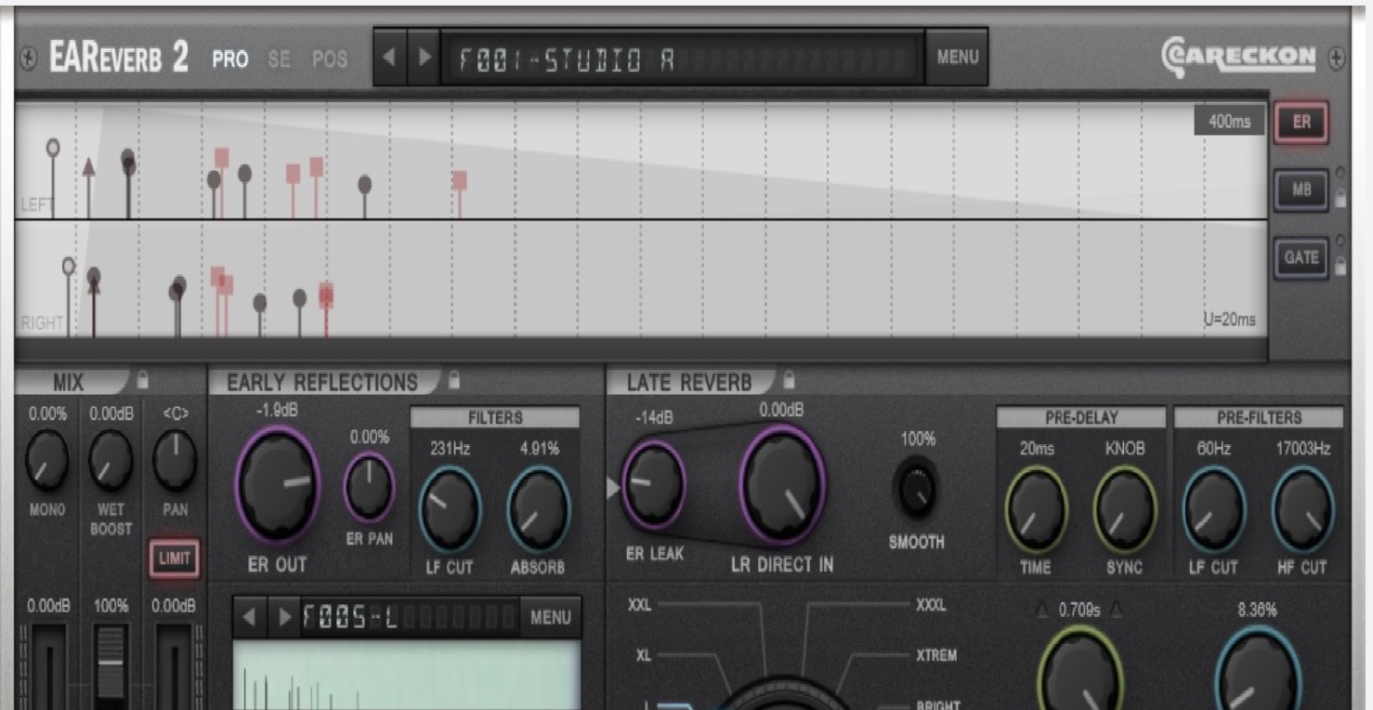This screenshot has height=710, width=1373.
Task: Switch to the POS edition view
Action: [x=330, y=59]
